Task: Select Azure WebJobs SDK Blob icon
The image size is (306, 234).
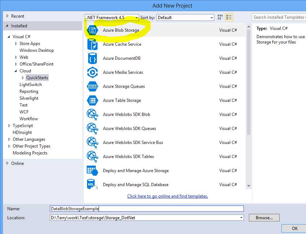Action: point(92,114)
